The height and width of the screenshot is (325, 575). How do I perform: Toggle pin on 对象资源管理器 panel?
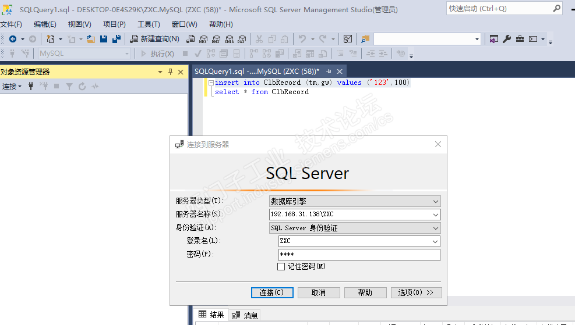click(x=170, y=72)
